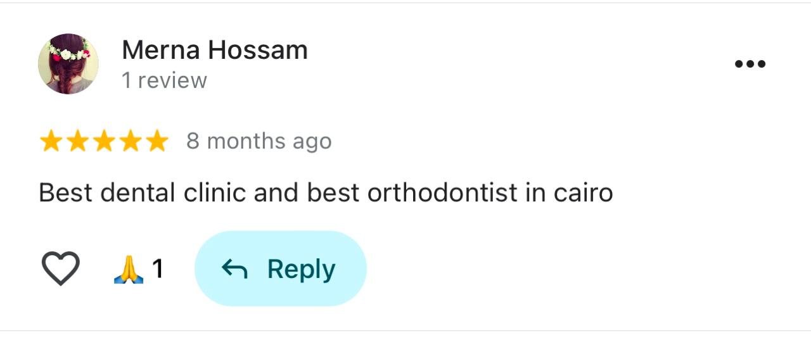Open the Merna Hossam reviewer name
This screenshot has height=352, width=811.
point(214,50)
